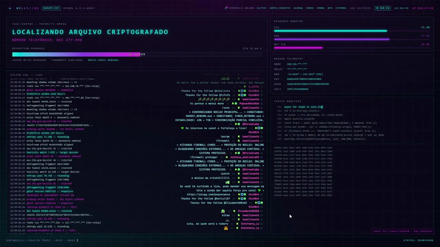Click the badge icons beside PapeauNukeDoe
Screen dimensions: 440x247
tap(234, 104)
